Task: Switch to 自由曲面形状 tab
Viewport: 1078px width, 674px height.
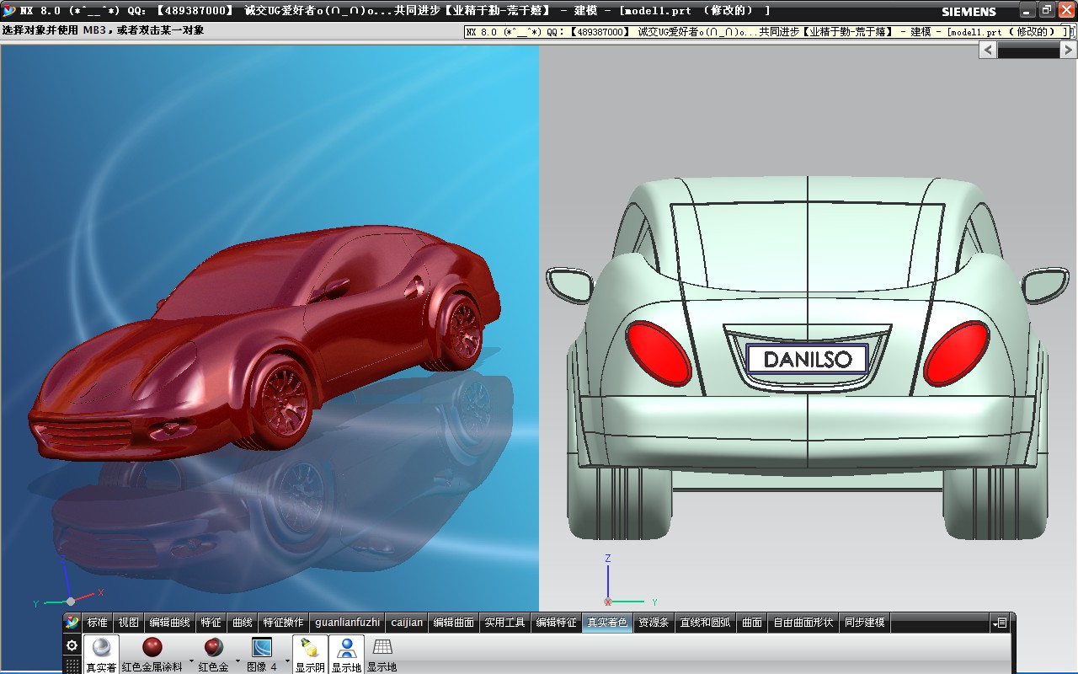Action: (803, 623)
